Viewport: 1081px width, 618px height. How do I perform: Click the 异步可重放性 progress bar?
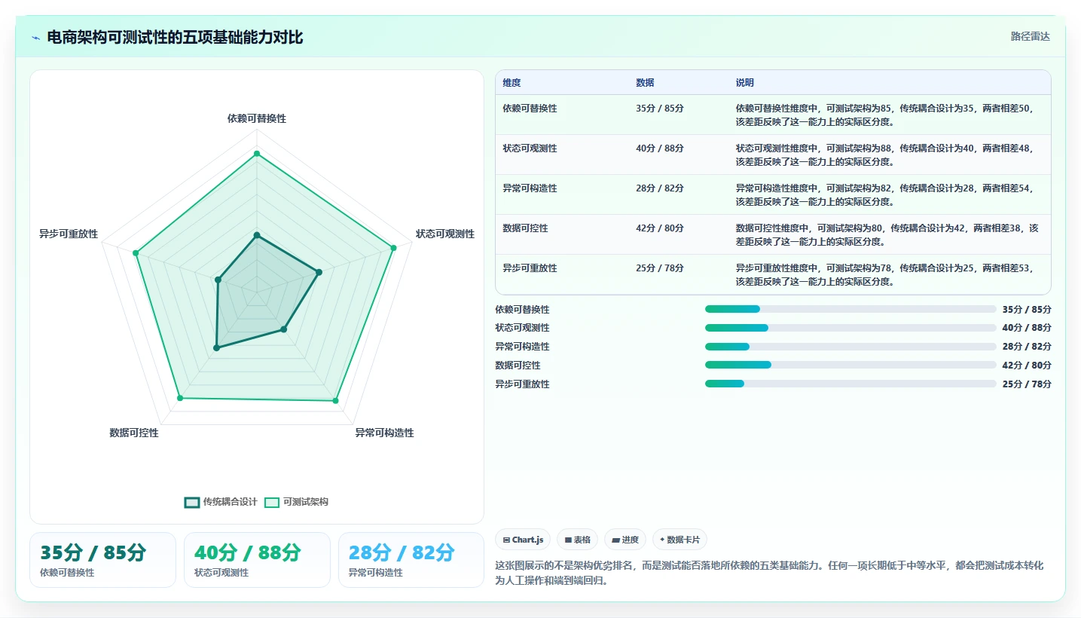tap(850, 384)
